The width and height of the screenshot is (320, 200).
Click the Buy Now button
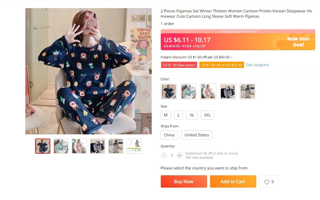[x=184, y=181]
